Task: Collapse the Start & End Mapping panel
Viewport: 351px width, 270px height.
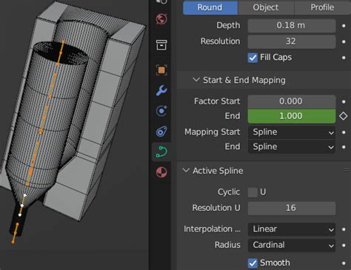Action: 196,80
